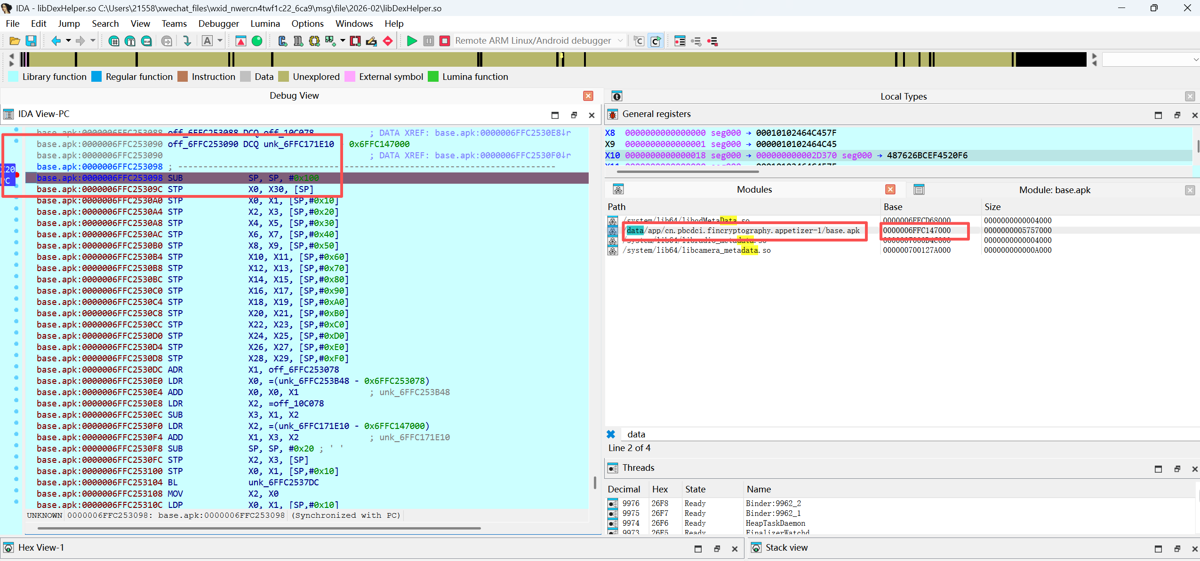
Task: Close the Modules tab with red X
Action: point(890,189)
